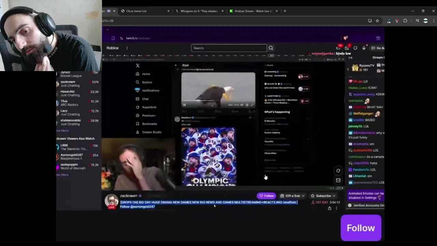This screenshot has height=246, width=437.
Task: Click the left chevron in chat header
Action: point(348,69)
